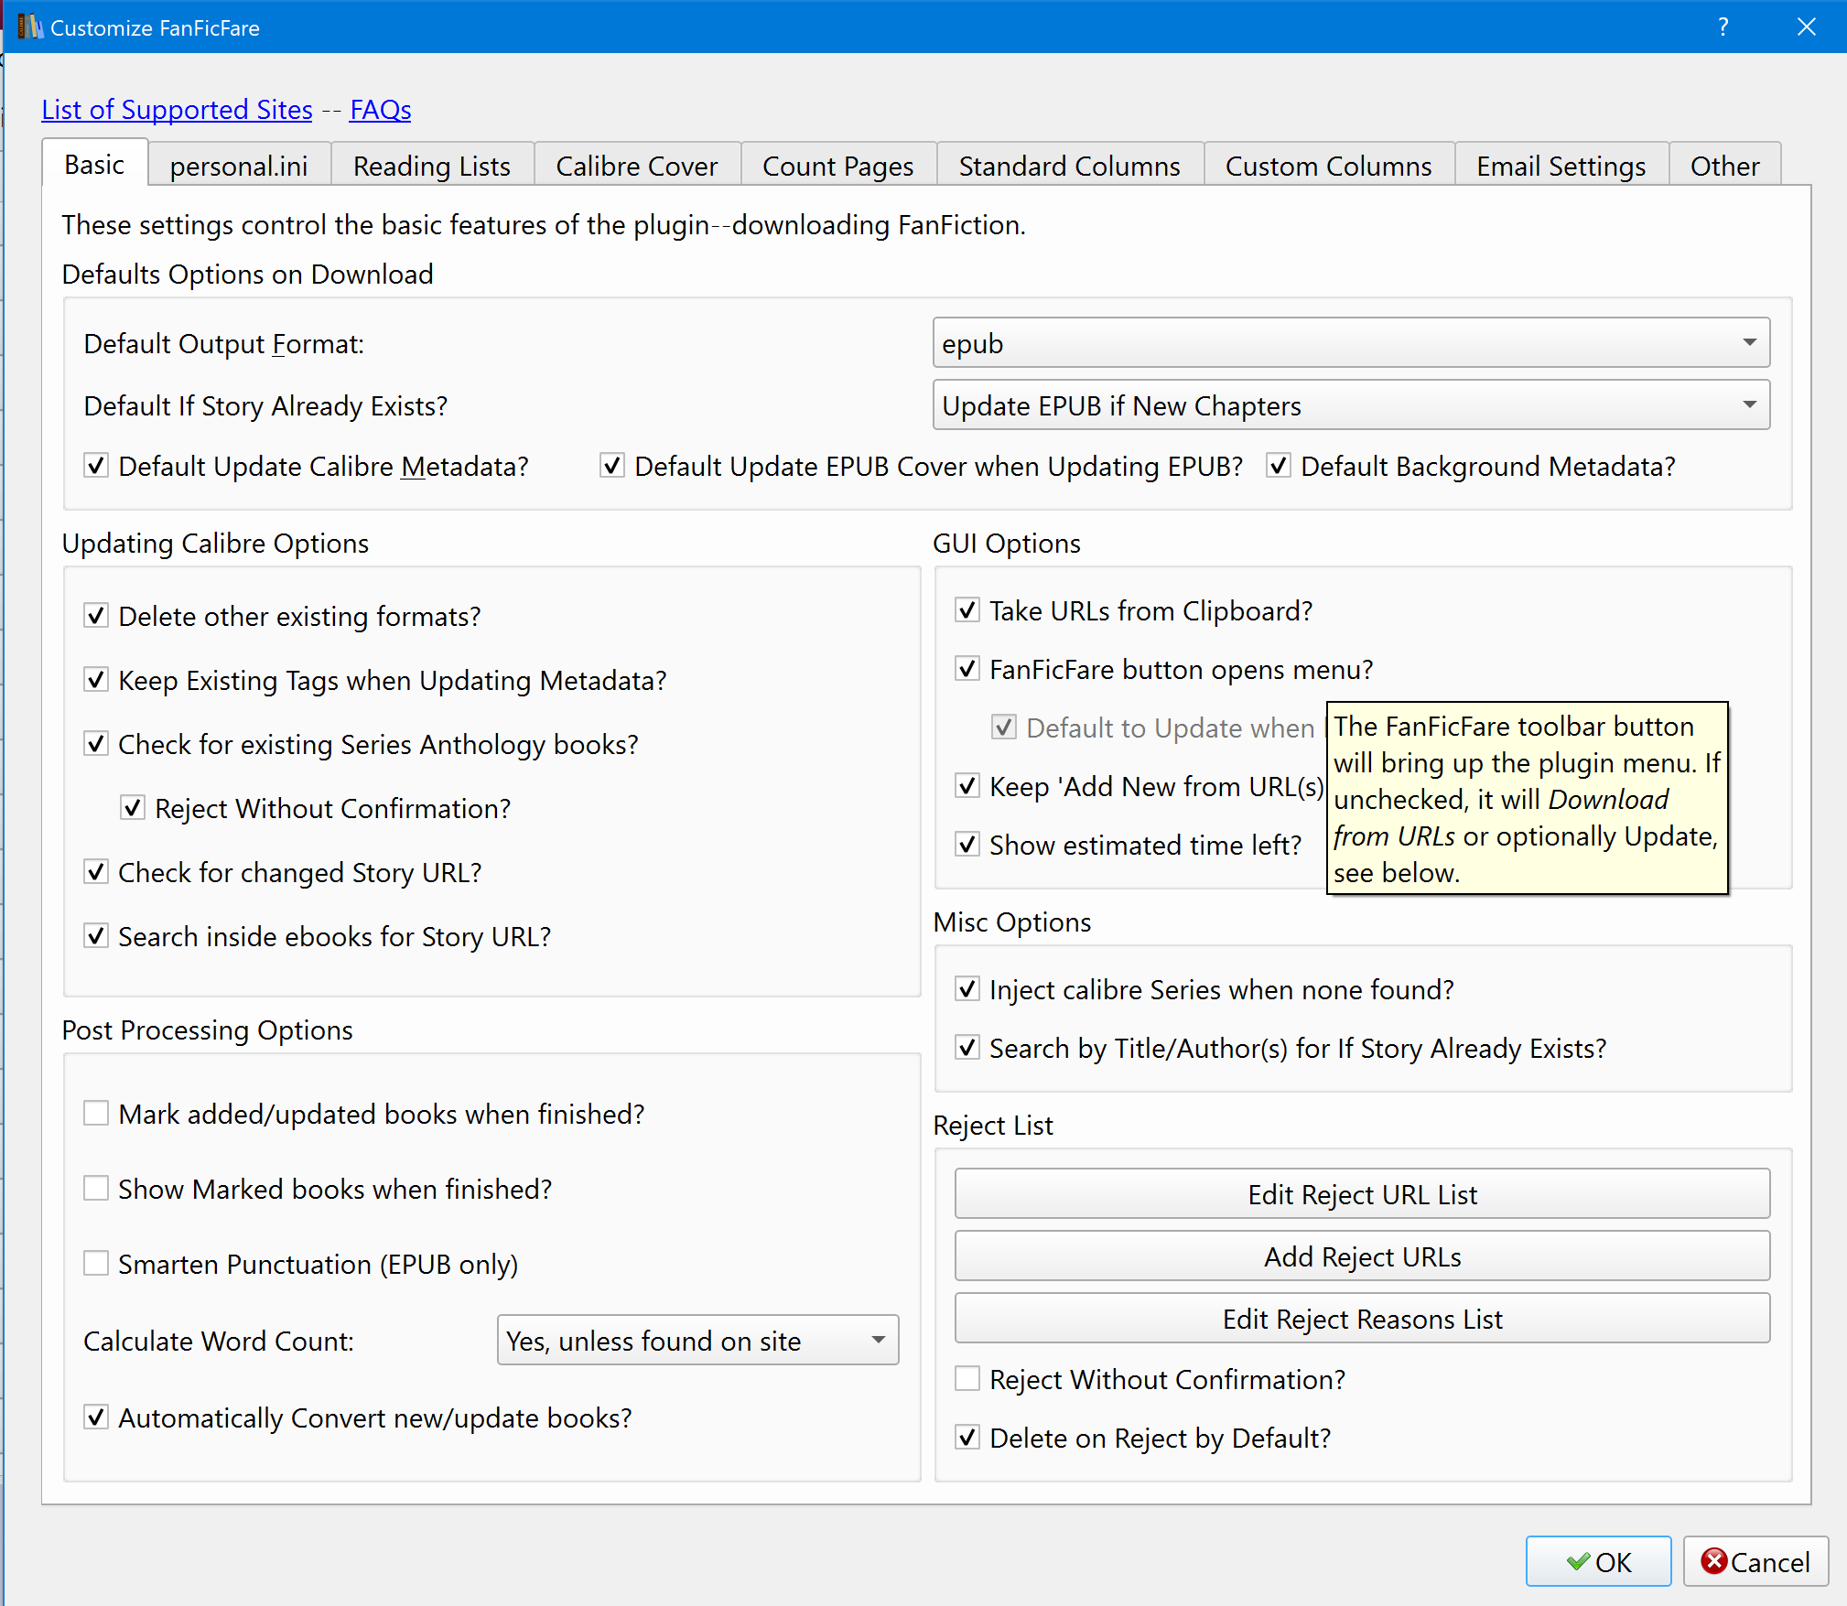1847x1606 pixels.
Task: Expand the If Story Already Exists combo box
Action: coord(1350,405)
